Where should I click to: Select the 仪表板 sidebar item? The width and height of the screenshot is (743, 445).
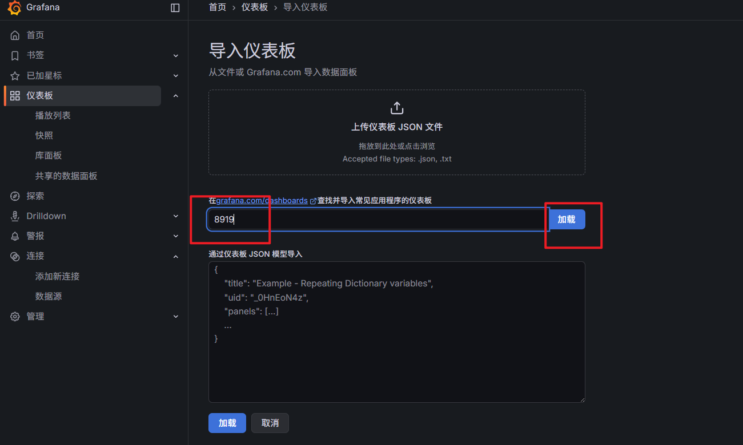pos(83,95)
